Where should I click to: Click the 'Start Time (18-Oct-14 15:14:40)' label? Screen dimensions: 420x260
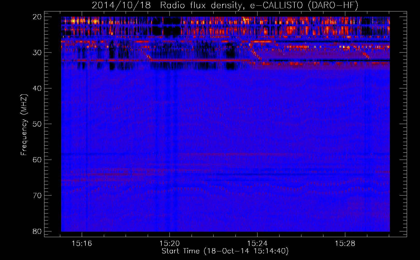[x=225, y=251]
